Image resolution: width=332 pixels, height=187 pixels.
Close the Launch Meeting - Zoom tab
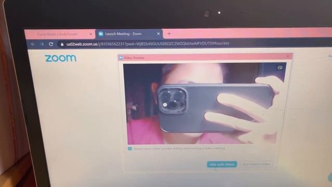tap(158, 34)
